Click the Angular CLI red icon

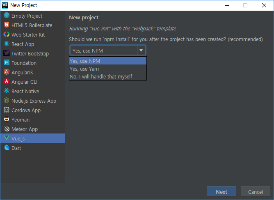[x=7, y=82]
